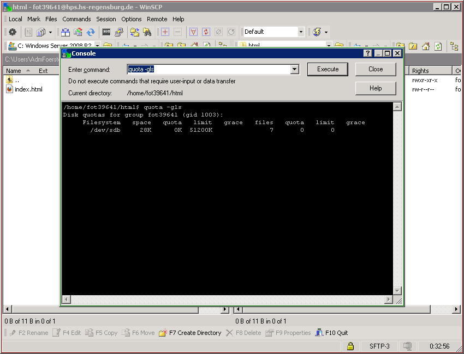The image size is (464, 354).
Task: Open the Commands menu
Action: pos(76,19)
